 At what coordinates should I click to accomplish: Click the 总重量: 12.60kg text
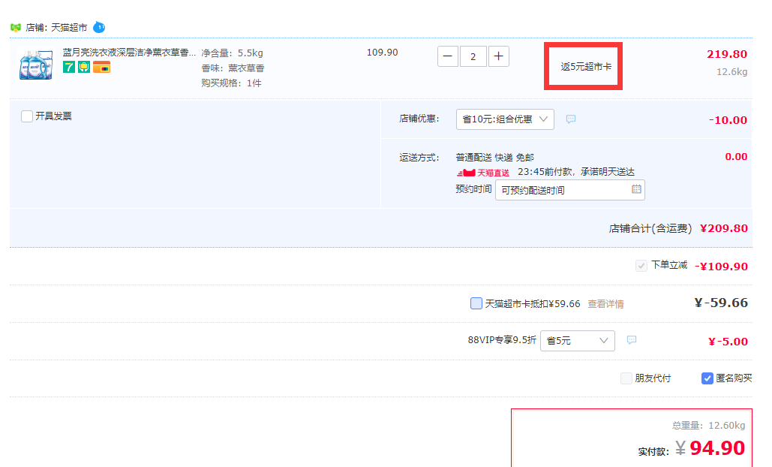click(708, 425)
